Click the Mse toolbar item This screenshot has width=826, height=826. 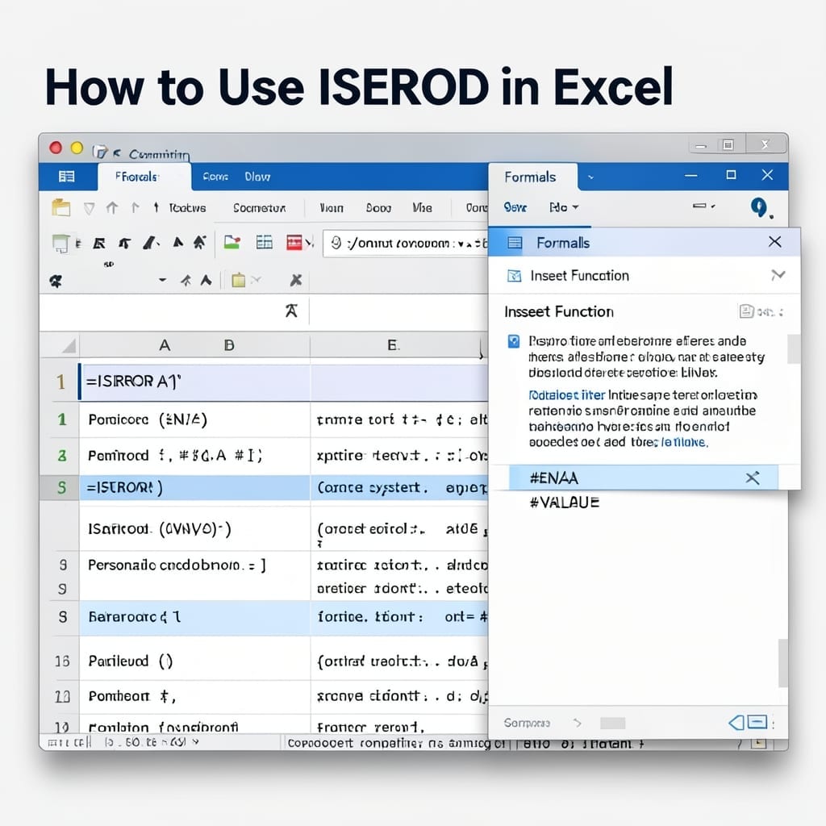(422, 208)
